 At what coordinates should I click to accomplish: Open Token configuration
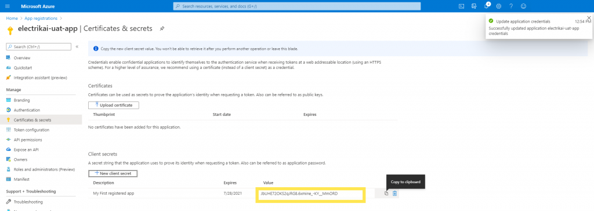[x=31, y=130]
